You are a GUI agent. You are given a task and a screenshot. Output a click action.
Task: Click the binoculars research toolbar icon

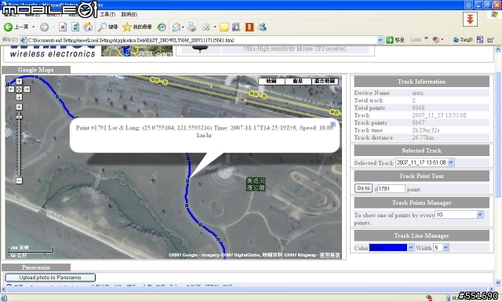coord(236,27)
